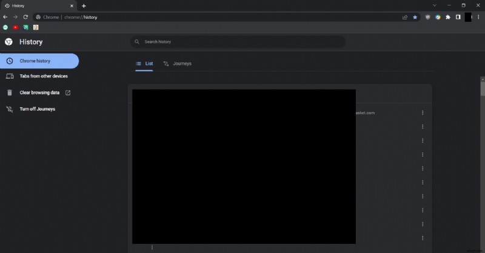The width and height of the screenshot is (485, 253).
Task: Open the share page icon in address bar
Action: [x=404, y=18]
